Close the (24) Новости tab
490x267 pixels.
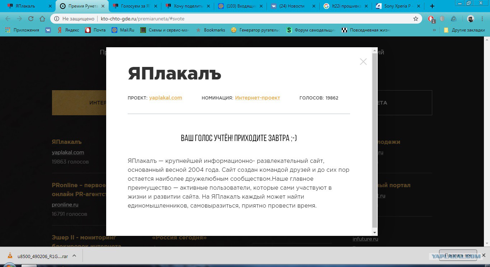(x=313, y=6)
